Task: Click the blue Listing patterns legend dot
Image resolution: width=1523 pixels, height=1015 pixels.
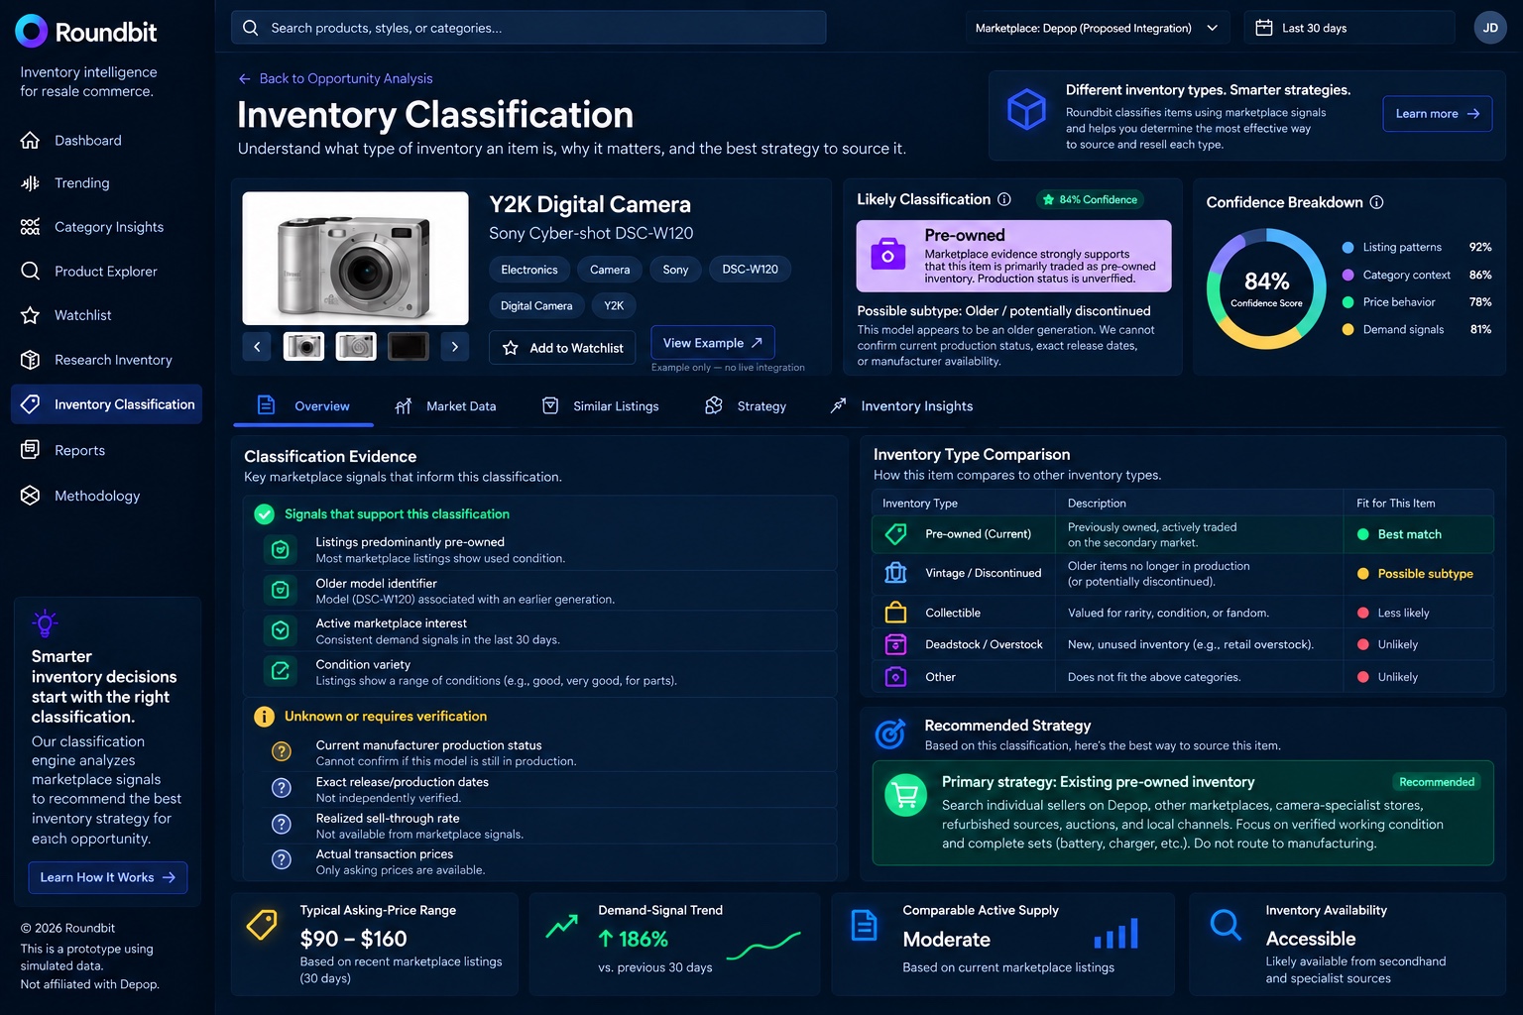Action: click(1347, 247)
